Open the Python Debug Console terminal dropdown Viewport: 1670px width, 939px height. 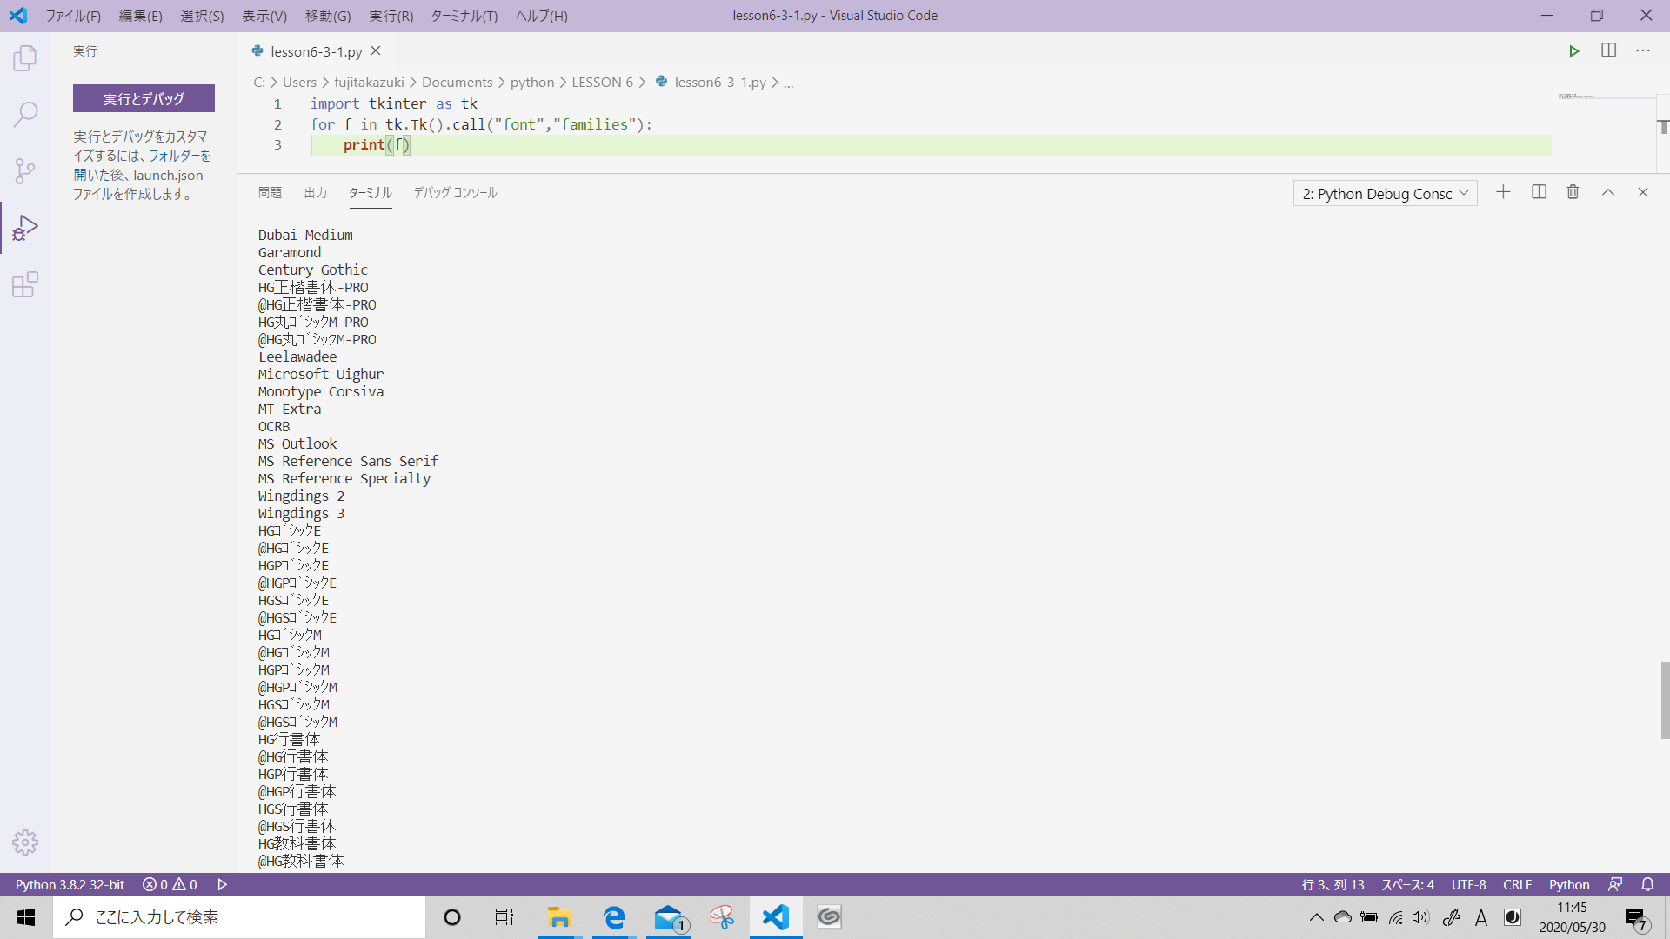[x=1385, y=193]
